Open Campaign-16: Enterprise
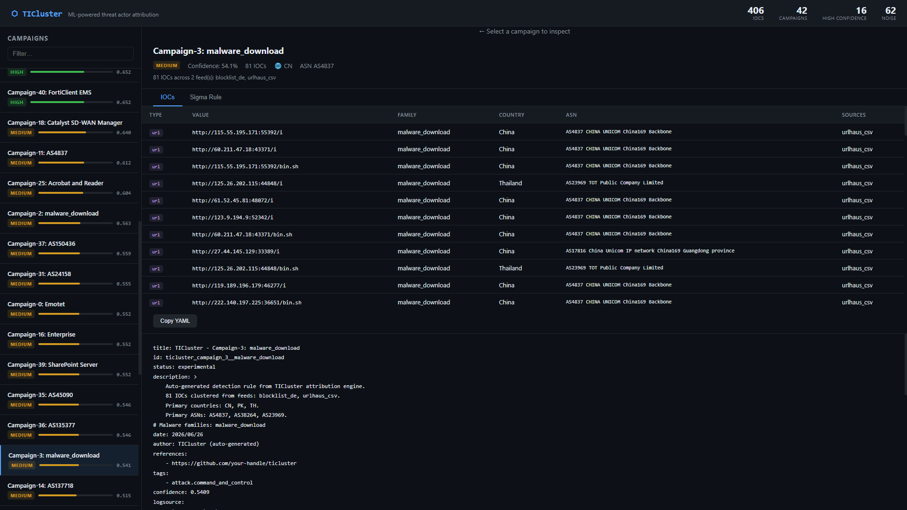This screenshot has width=907, height=510. click(x=69, y=339)
